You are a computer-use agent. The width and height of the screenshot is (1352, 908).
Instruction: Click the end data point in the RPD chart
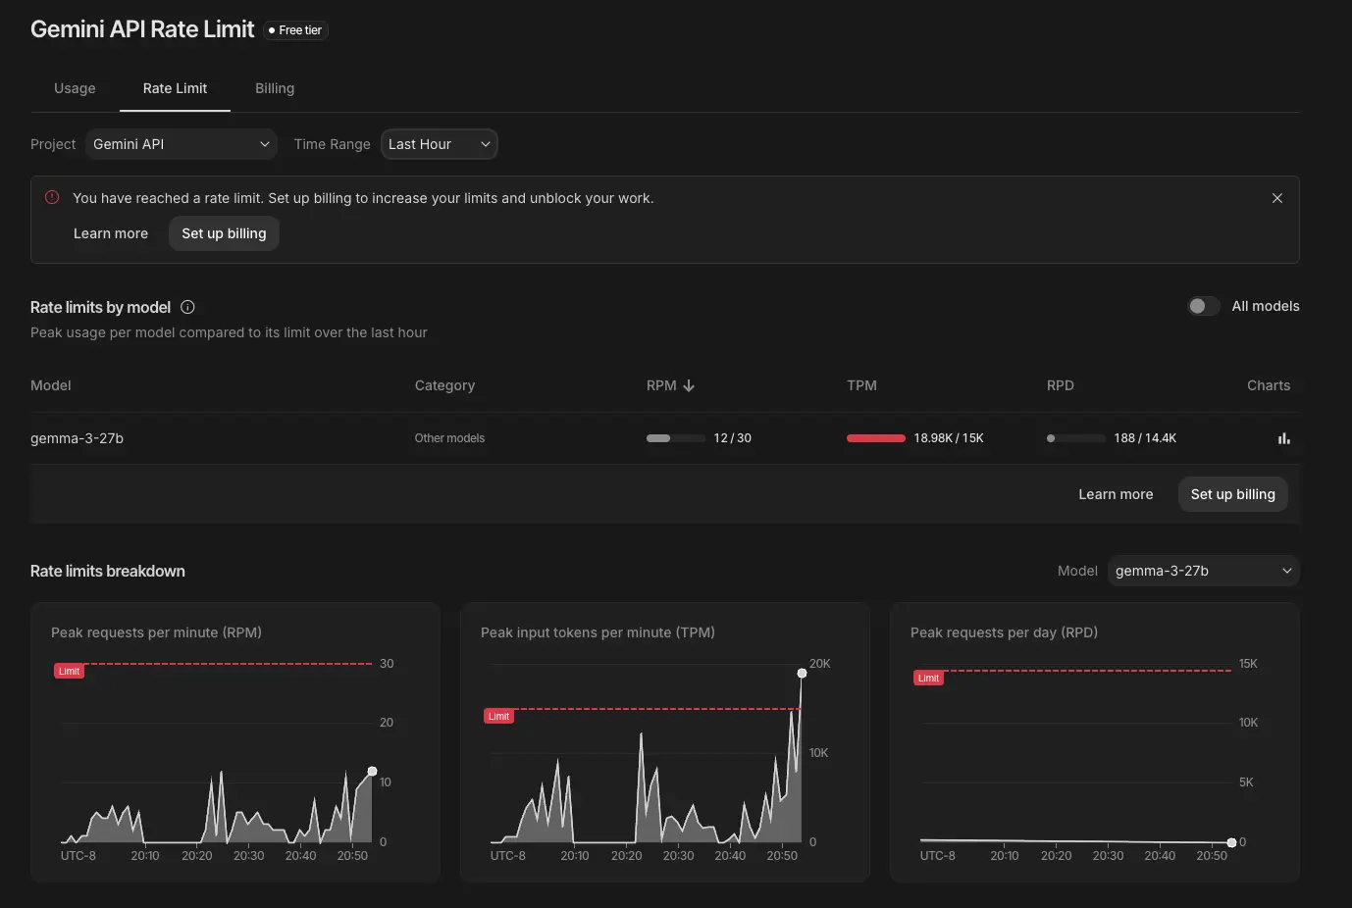(x=1231, y=842)
